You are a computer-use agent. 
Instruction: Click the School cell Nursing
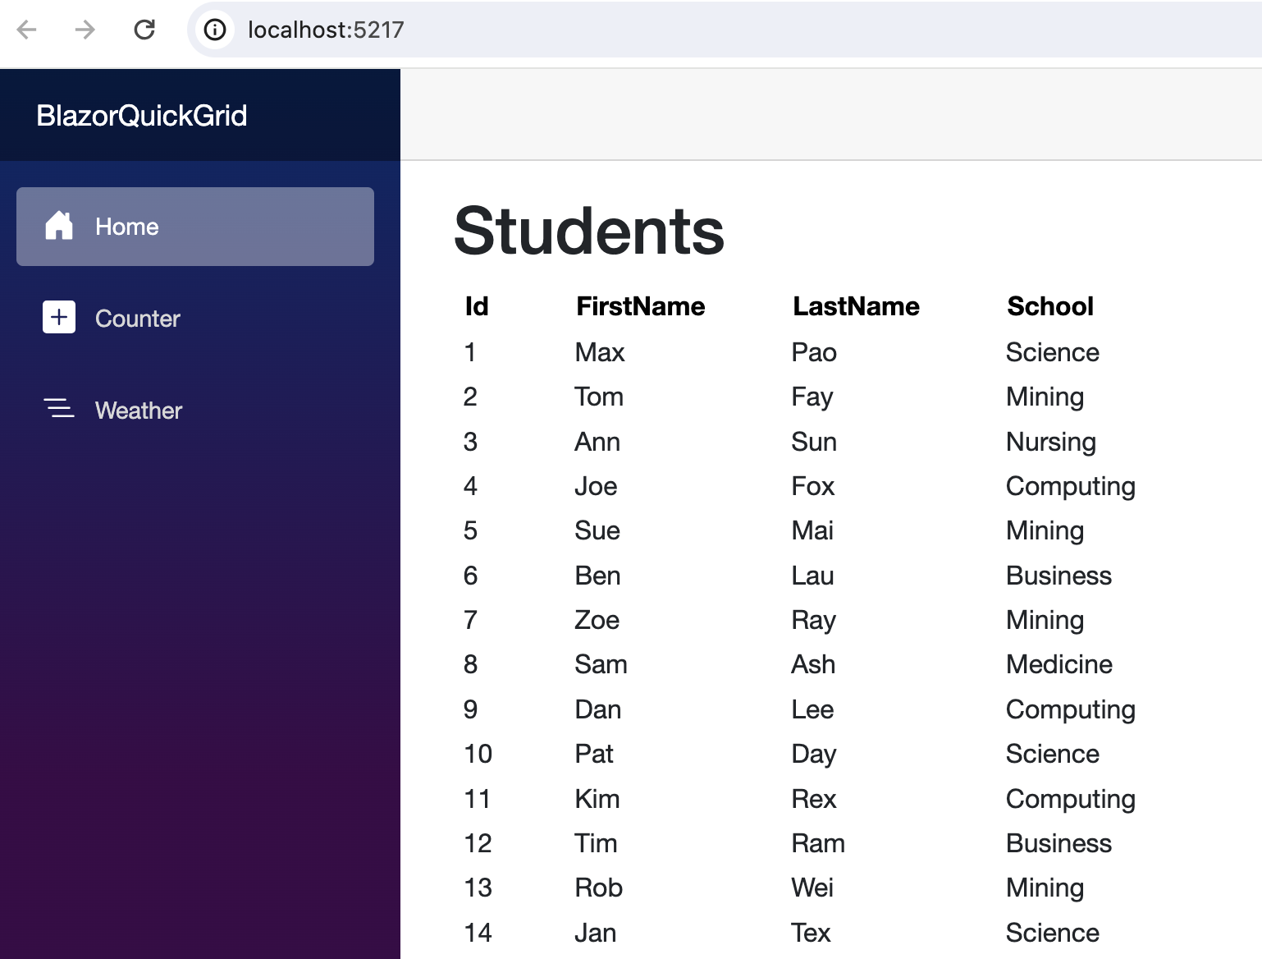1051,443
